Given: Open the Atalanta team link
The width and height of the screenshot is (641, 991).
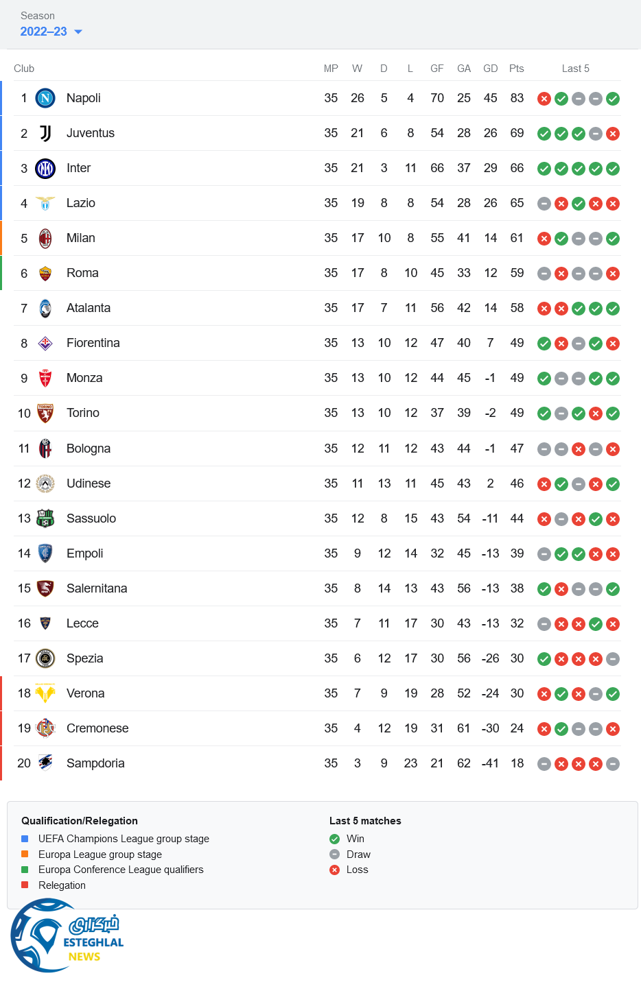Looking at the screenshot, I should pos(89,308).
